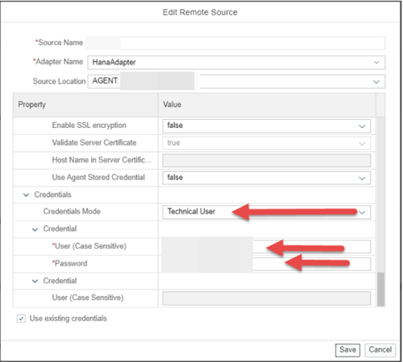Click the properties table scrollbar thumb
Screen dimensions: 403x362
[x=380, y=290]
